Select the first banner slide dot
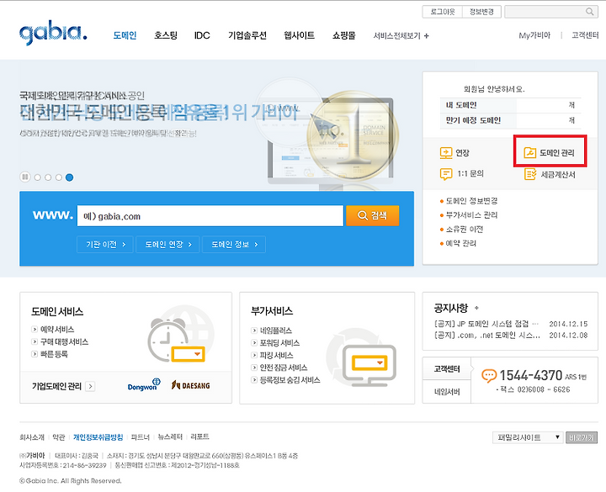This screenshot has width=606, height=492. coord(38,177)
